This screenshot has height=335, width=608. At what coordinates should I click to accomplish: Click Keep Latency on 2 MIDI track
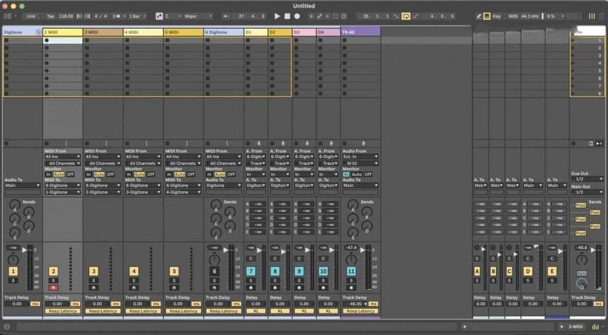click(x=62, y=311)
